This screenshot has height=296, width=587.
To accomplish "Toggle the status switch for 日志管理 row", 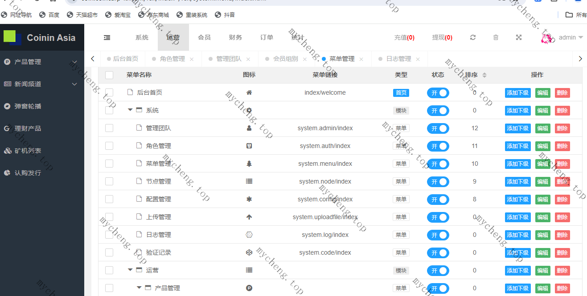I will (x=438, y=235).
